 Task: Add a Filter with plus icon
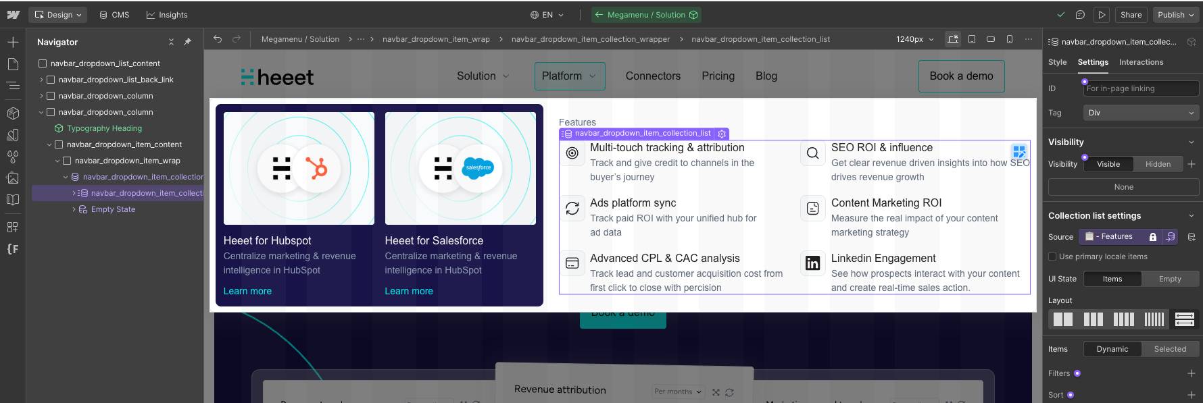coord(1192,373)
